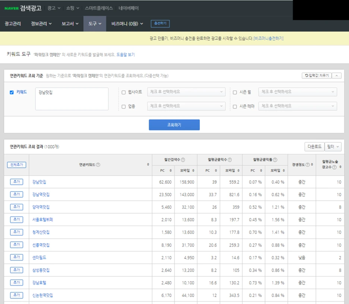This screenshot has height=304, width=349.
Task: Add keyword 삼성동맛집 with 추가 button
Action: point(17,270)
